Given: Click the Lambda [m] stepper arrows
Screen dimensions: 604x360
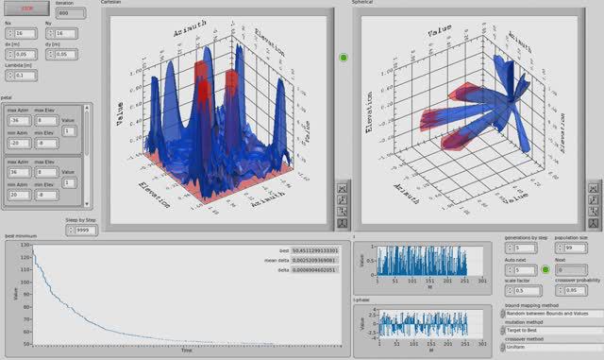Looking at the screenshot, I should pos(10,76).
